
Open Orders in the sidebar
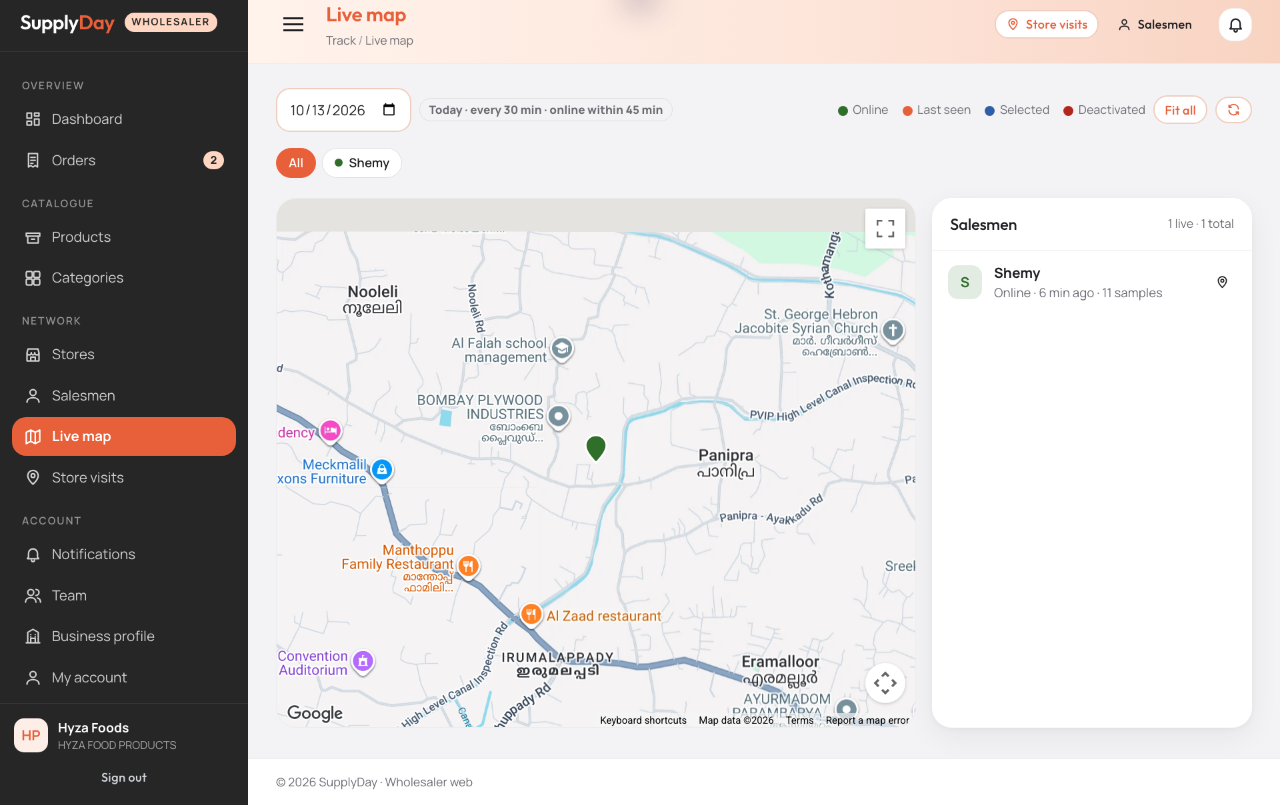[124, 161]
